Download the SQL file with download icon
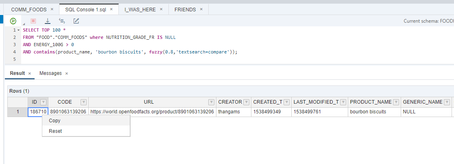 coord(48,21)
